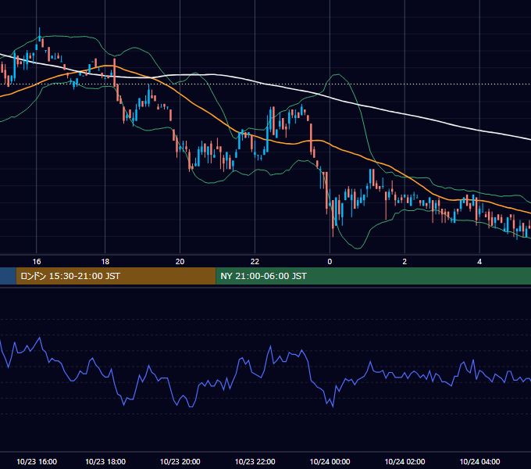
Task: Click the 10/23 22:00 date label
Action: tap(255, 461)
